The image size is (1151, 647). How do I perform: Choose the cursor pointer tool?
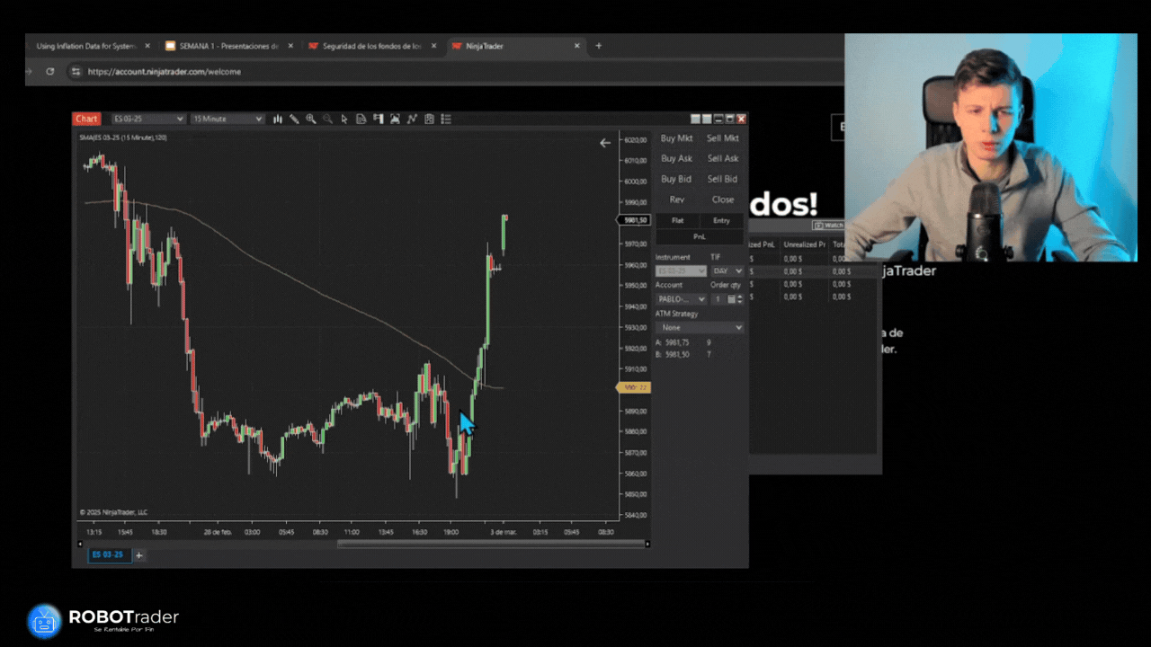344,119
